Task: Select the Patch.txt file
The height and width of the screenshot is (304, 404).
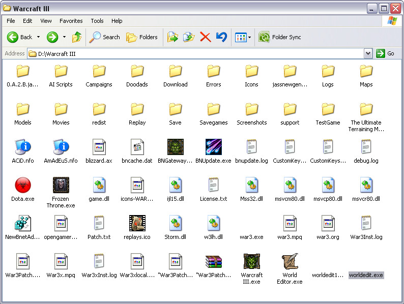Action: coord(99,228)
